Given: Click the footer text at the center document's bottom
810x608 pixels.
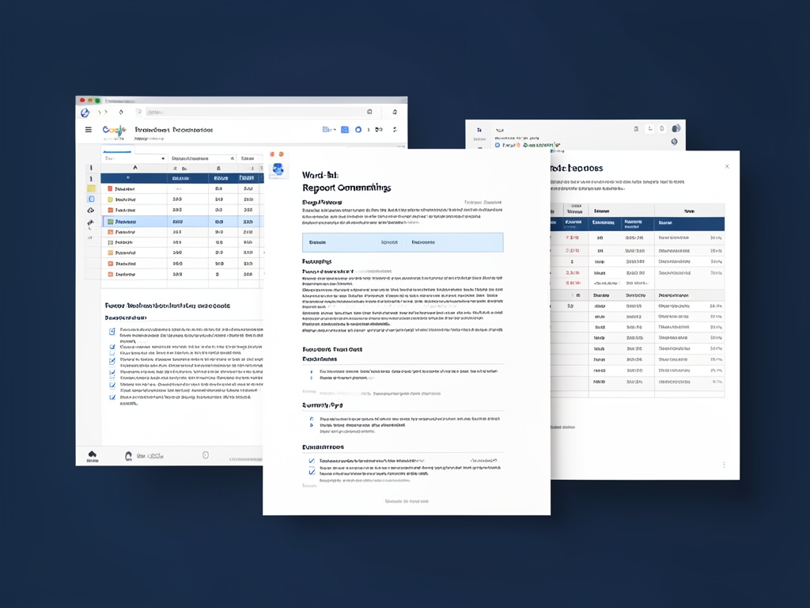Looking at the screenshot, I should [x=407, y=501].
